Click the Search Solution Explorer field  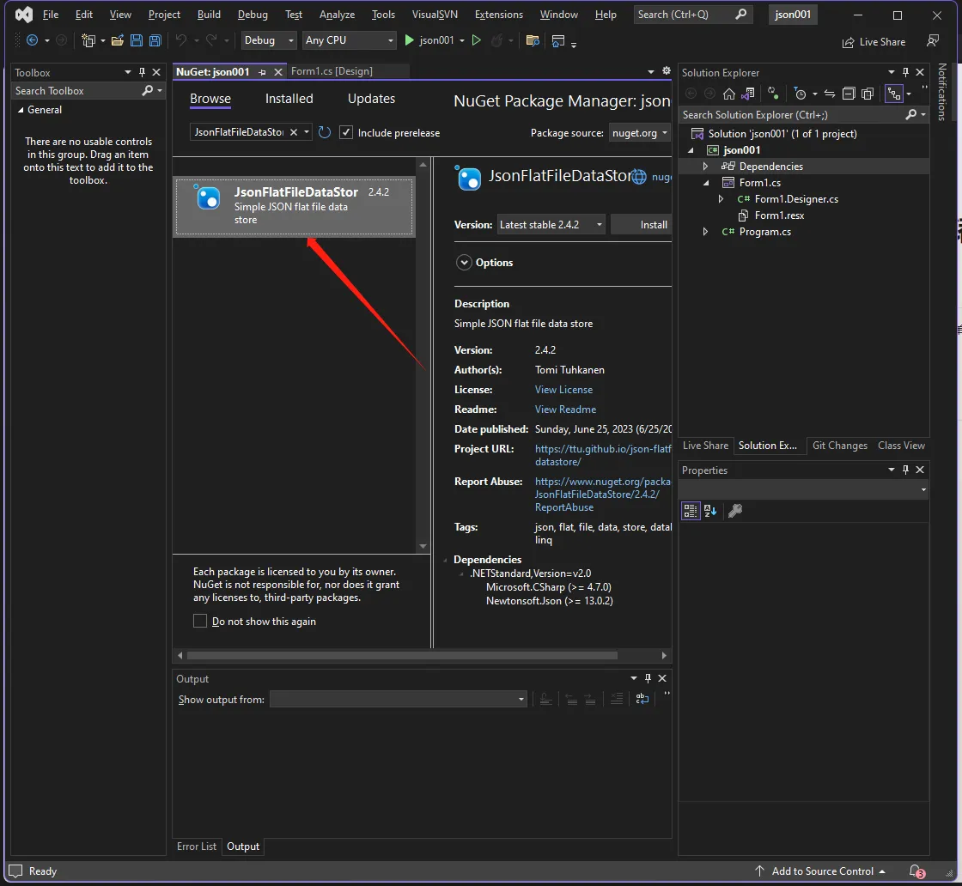[791, 115]
